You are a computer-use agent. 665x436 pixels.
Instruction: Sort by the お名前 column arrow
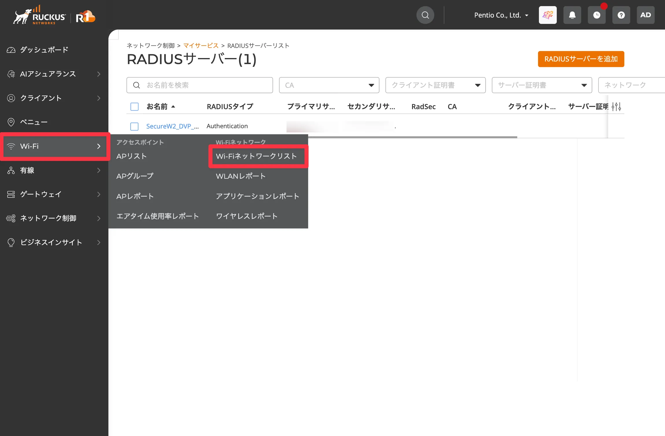173,107
